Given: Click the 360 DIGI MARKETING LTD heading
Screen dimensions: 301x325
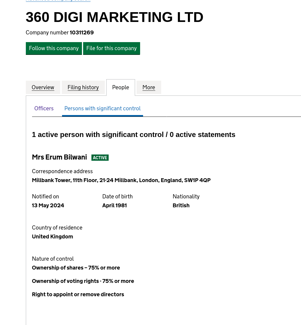Looking at the screenshot, I should tap(114, 17).
